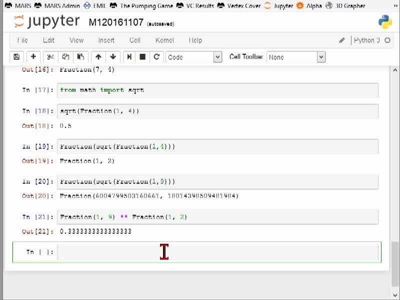The height and width of the screenshot is (300, 400).
Task: Click the Python 3 kernel name
Action: click(366, 40)
